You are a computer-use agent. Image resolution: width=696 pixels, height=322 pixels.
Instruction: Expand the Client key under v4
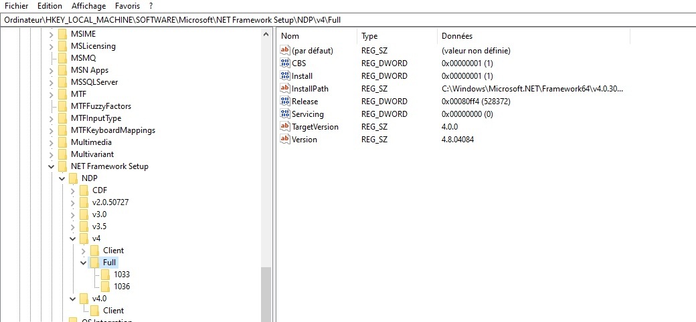[84, 251]
